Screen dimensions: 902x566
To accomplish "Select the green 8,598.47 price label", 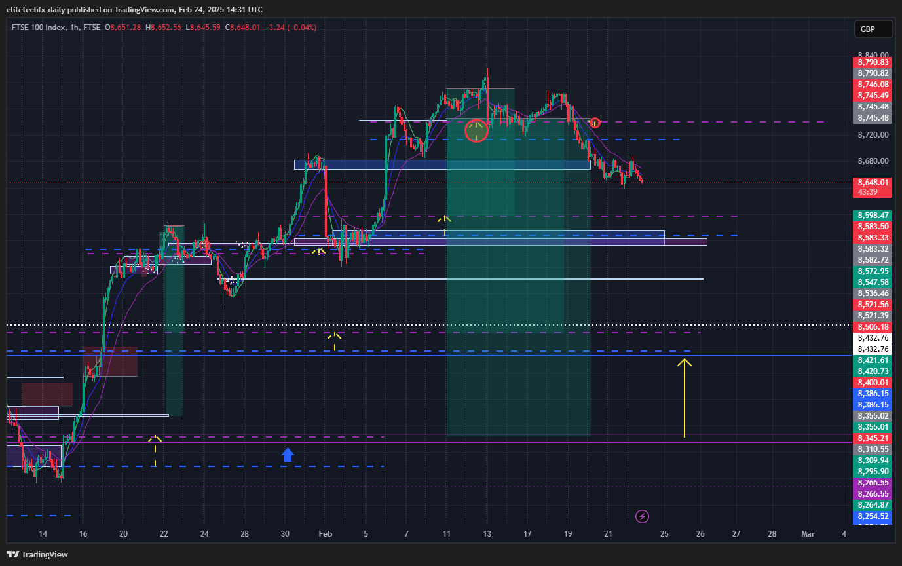I will [x=873, y=216].
